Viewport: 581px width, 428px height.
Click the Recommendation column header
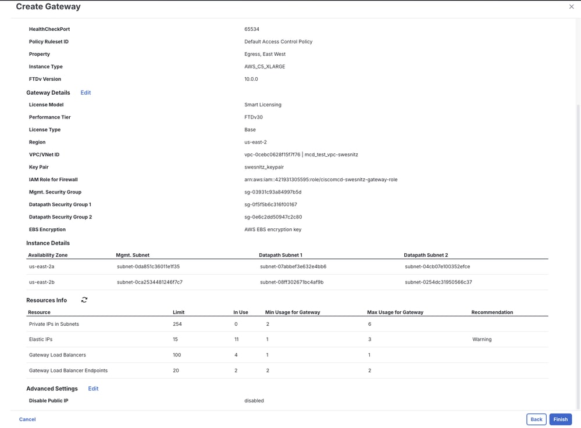coord(492,312)
